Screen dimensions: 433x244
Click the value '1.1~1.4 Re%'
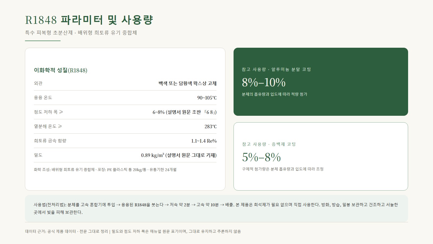coord(204,141)
